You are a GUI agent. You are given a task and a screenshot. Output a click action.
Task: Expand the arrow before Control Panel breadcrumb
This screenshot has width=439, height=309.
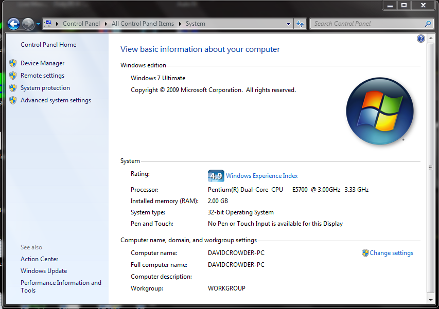point(57,24)
